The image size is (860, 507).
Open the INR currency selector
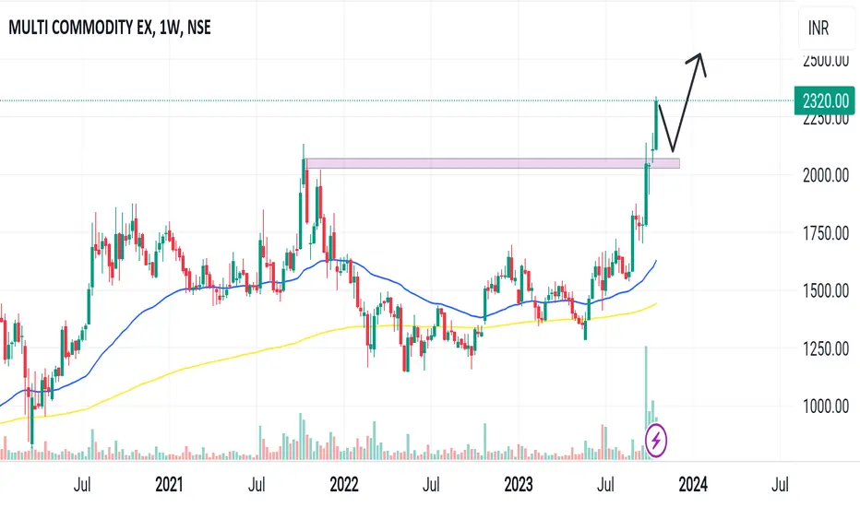coord(827,29)
